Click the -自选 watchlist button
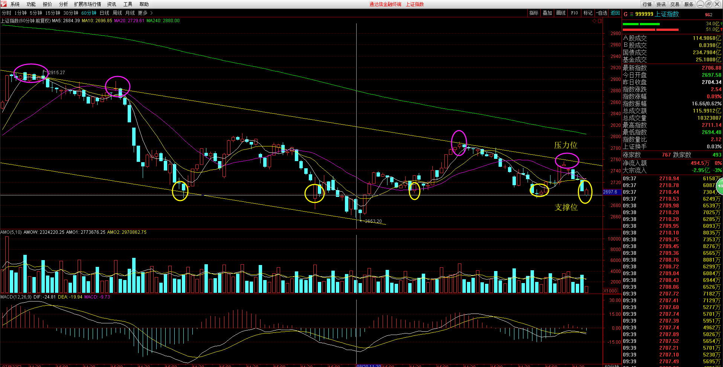 (x=602, y=13)
